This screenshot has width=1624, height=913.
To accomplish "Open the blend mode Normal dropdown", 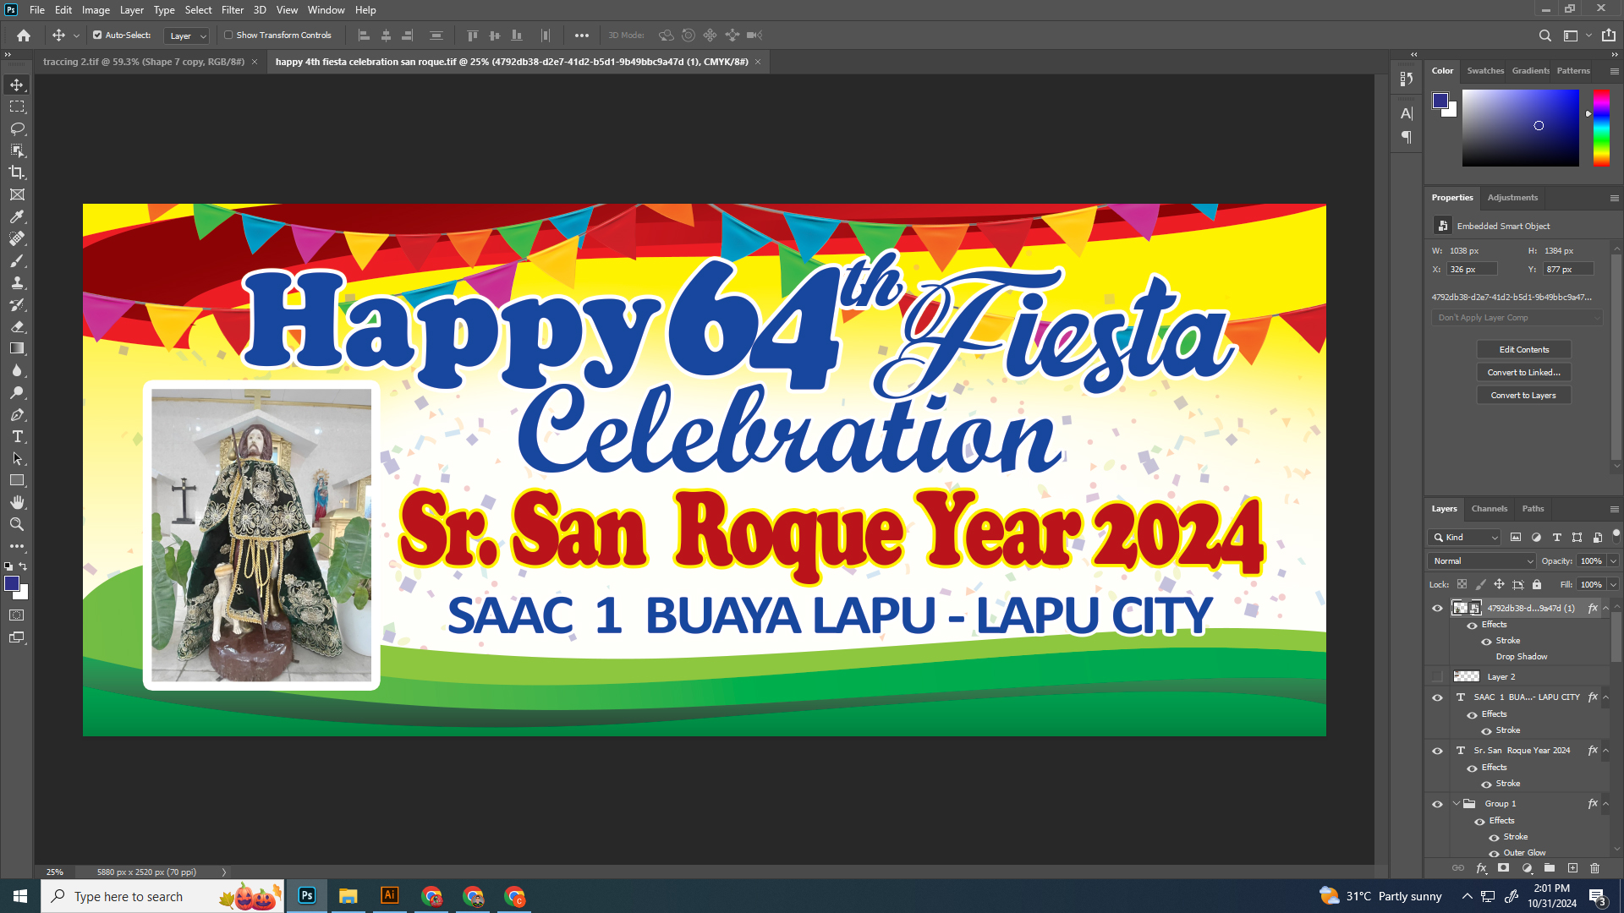I will pyautogui.click(x=1482, y=561).
